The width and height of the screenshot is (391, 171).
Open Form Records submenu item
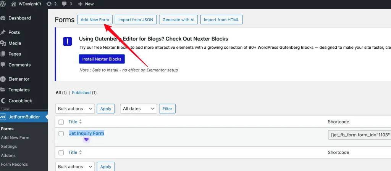(x=14, y=164)
